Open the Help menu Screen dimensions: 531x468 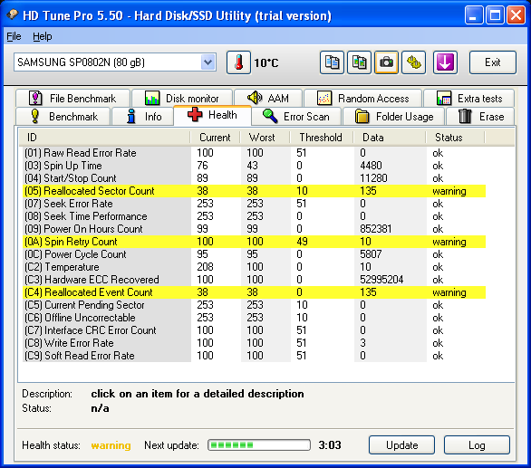(43, 36)
